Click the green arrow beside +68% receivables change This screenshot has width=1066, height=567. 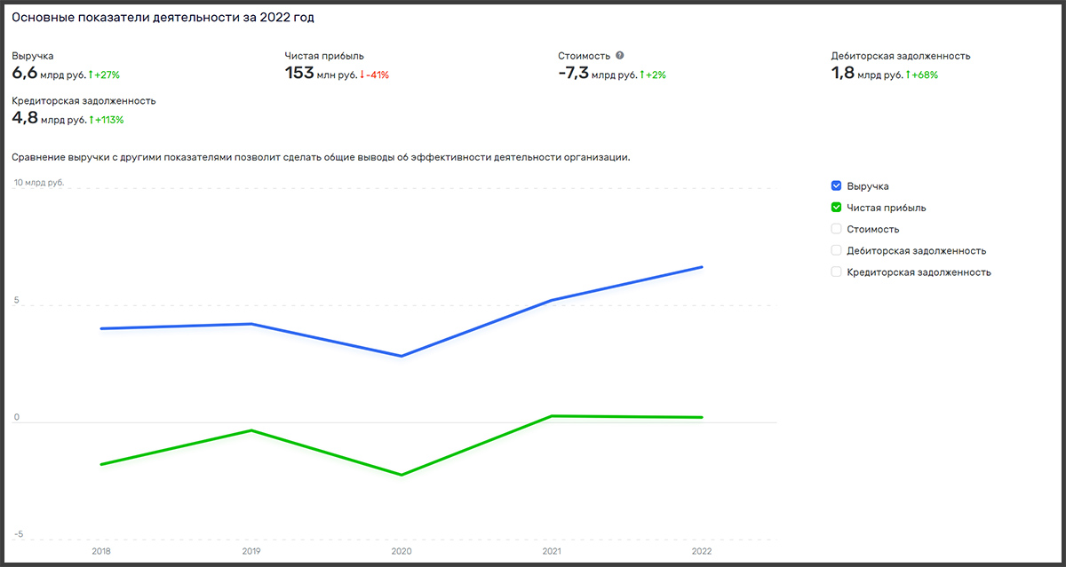907,75
